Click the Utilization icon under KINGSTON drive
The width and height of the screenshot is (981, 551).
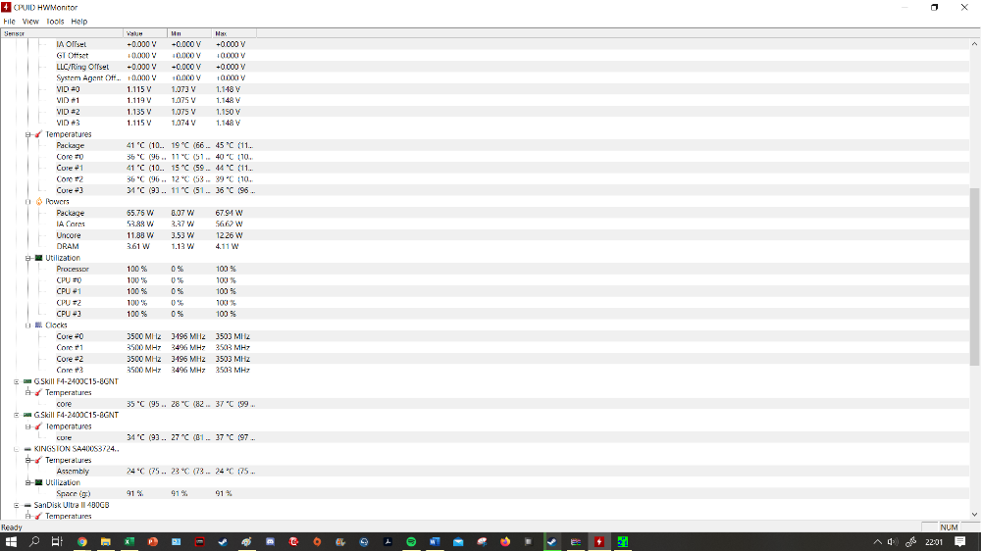coord(39,482)
